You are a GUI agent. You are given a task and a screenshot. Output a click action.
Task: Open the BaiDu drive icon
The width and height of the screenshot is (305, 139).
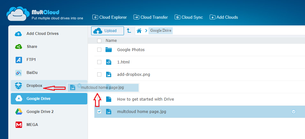tap(19, 73)
